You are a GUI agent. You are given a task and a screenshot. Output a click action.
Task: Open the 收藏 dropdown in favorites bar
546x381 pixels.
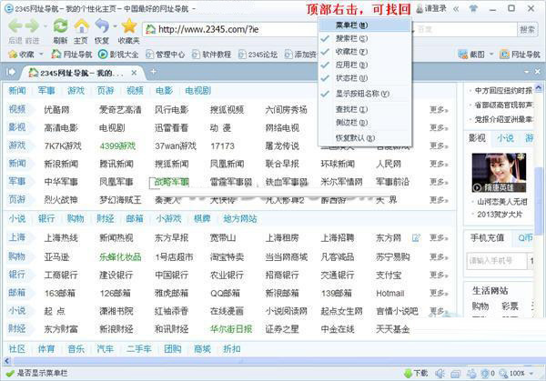[x=41, y=55]
